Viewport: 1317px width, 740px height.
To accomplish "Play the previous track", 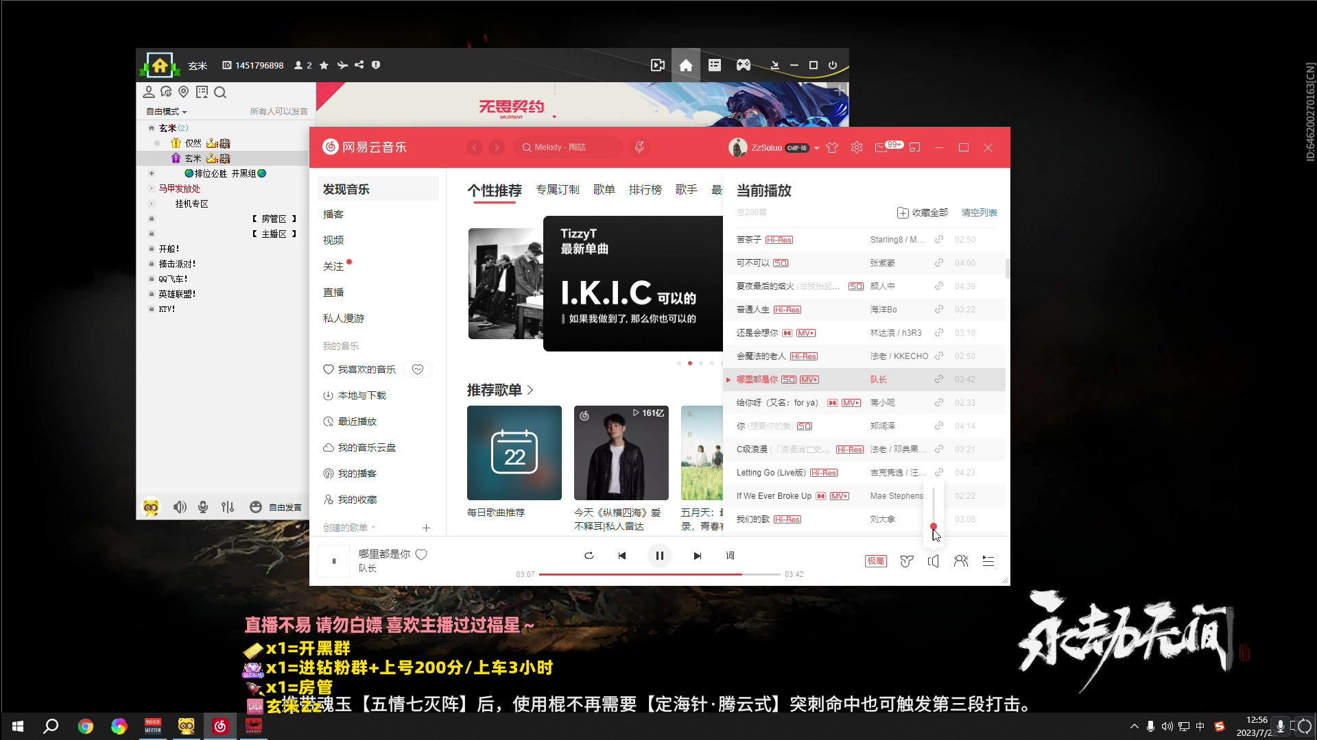I will tap(622, 556).
